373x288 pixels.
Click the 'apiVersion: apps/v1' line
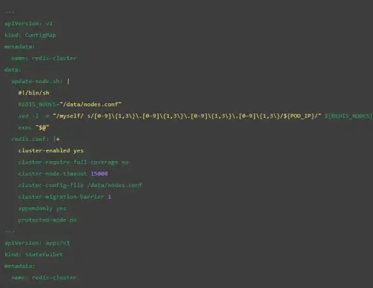pos(37,243)
